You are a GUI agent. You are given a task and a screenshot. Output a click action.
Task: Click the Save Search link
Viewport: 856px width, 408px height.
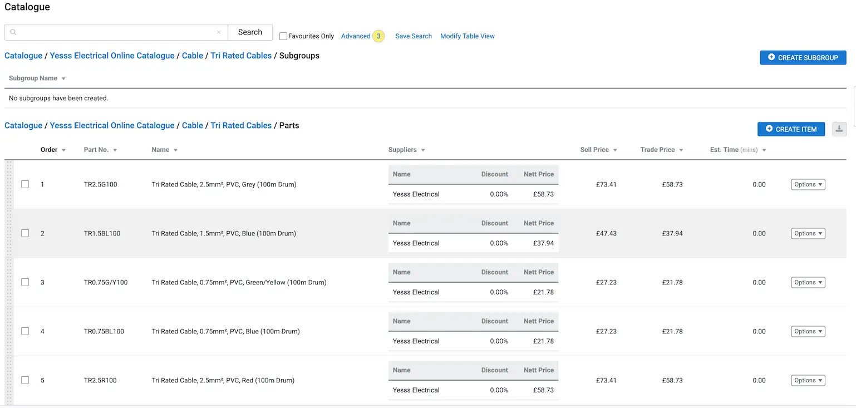(x=414, y=36)
